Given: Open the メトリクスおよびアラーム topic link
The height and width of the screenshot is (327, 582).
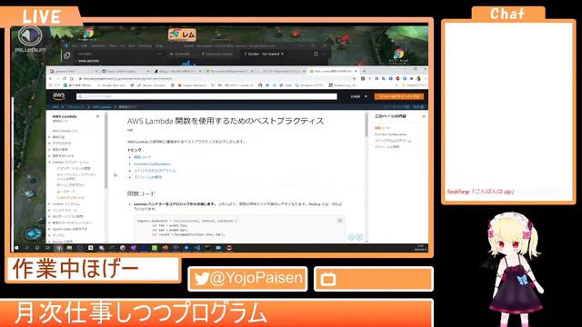Looking at the screenshot, I should pyautogui.click(x=155, y=171).
